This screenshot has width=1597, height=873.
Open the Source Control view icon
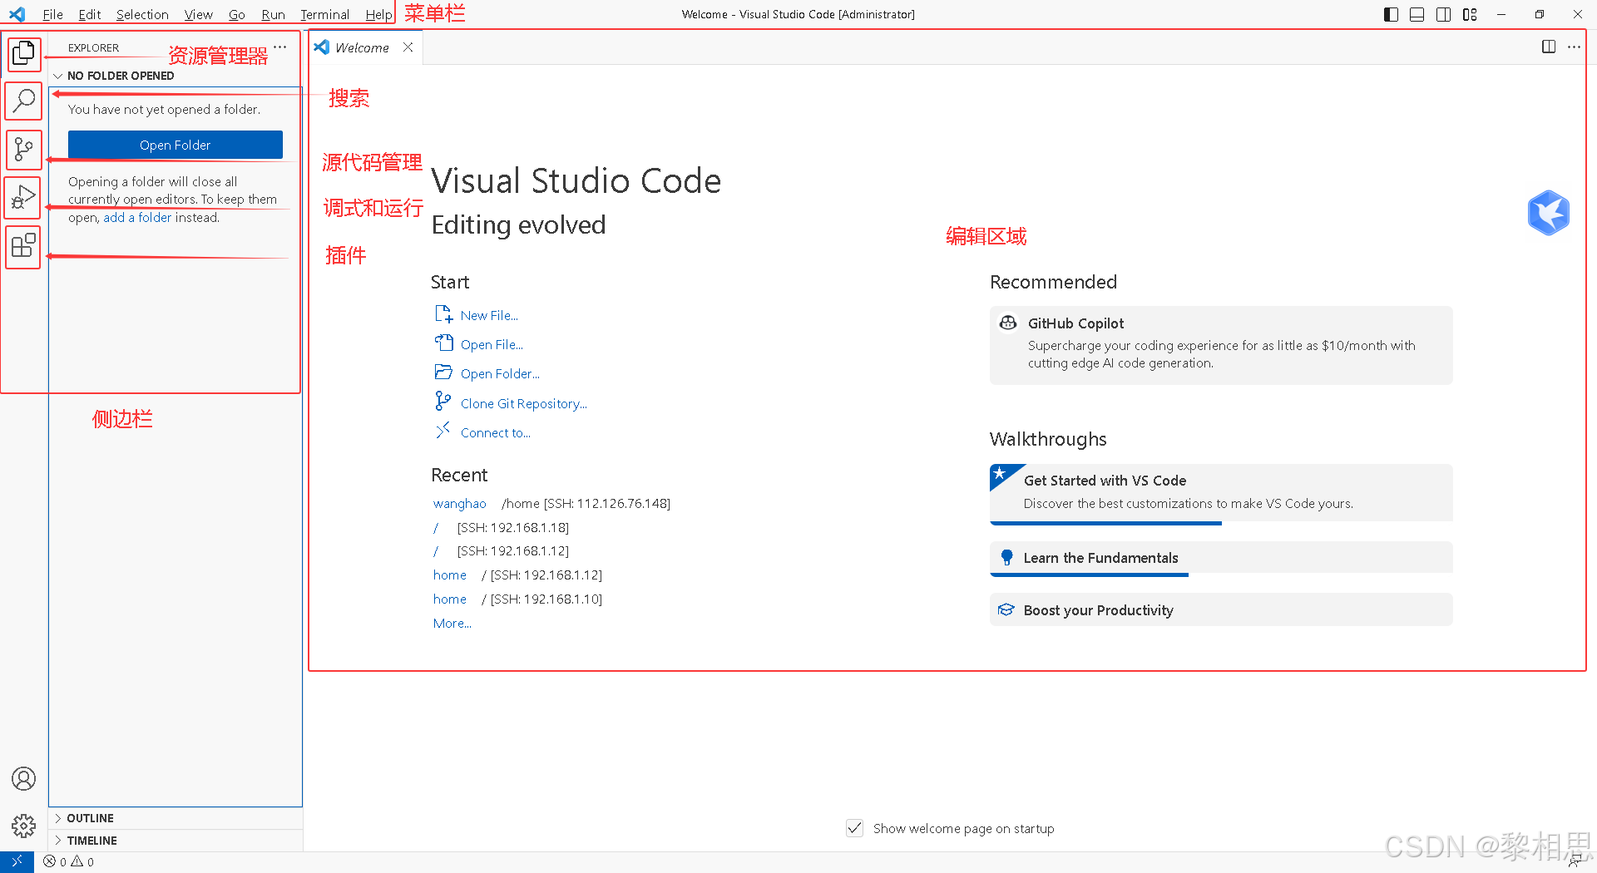coord(24,149)
